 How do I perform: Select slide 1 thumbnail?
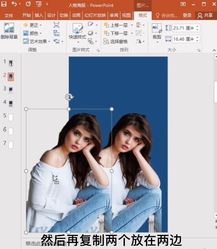coord(11,64)
